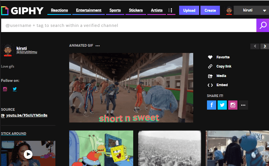Open the Animated GIF options dots
269x166 pixels.
98,46
